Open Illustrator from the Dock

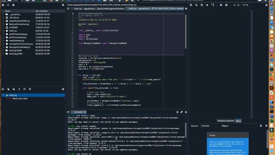[x=272, y=88]
